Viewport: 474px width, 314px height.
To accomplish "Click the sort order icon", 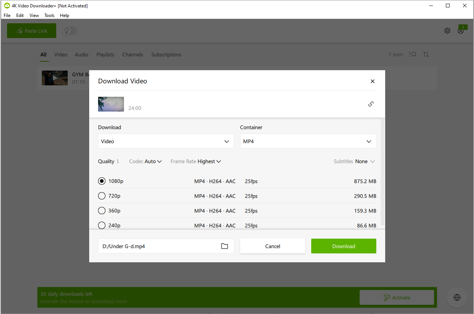I will [x=426, y=54].
